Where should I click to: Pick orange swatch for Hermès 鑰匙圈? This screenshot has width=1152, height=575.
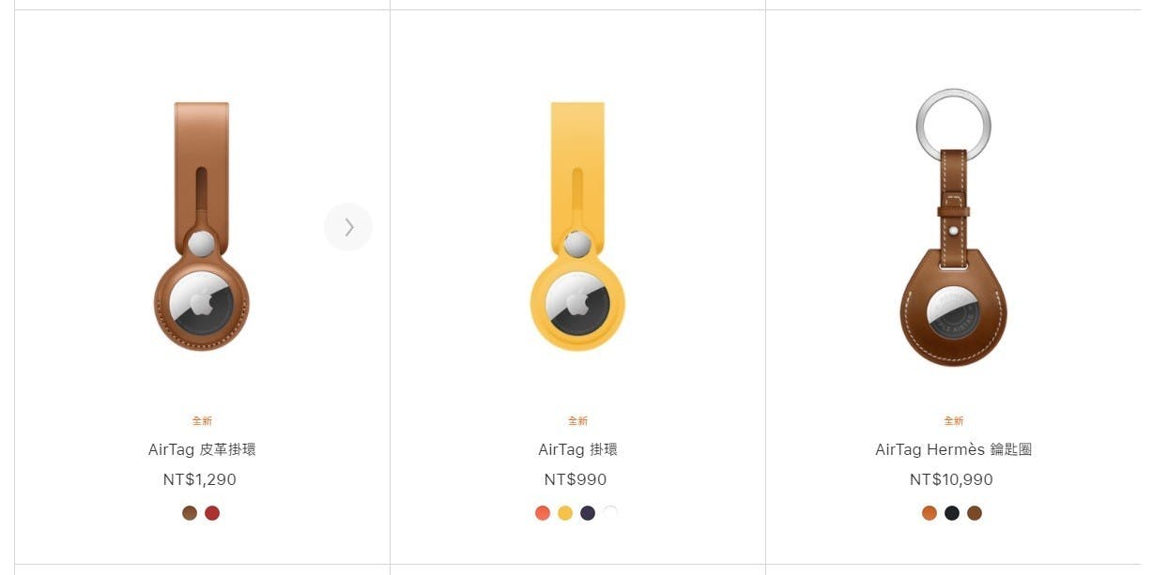pyautogui.click(x=929, y=513)
